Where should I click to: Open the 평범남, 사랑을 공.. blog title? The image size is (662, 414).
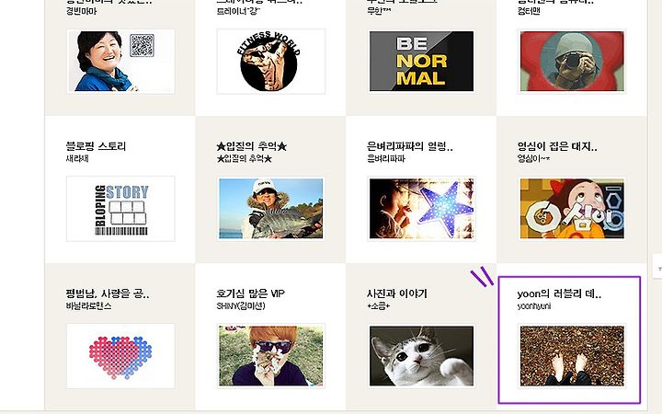click(108, 293)
